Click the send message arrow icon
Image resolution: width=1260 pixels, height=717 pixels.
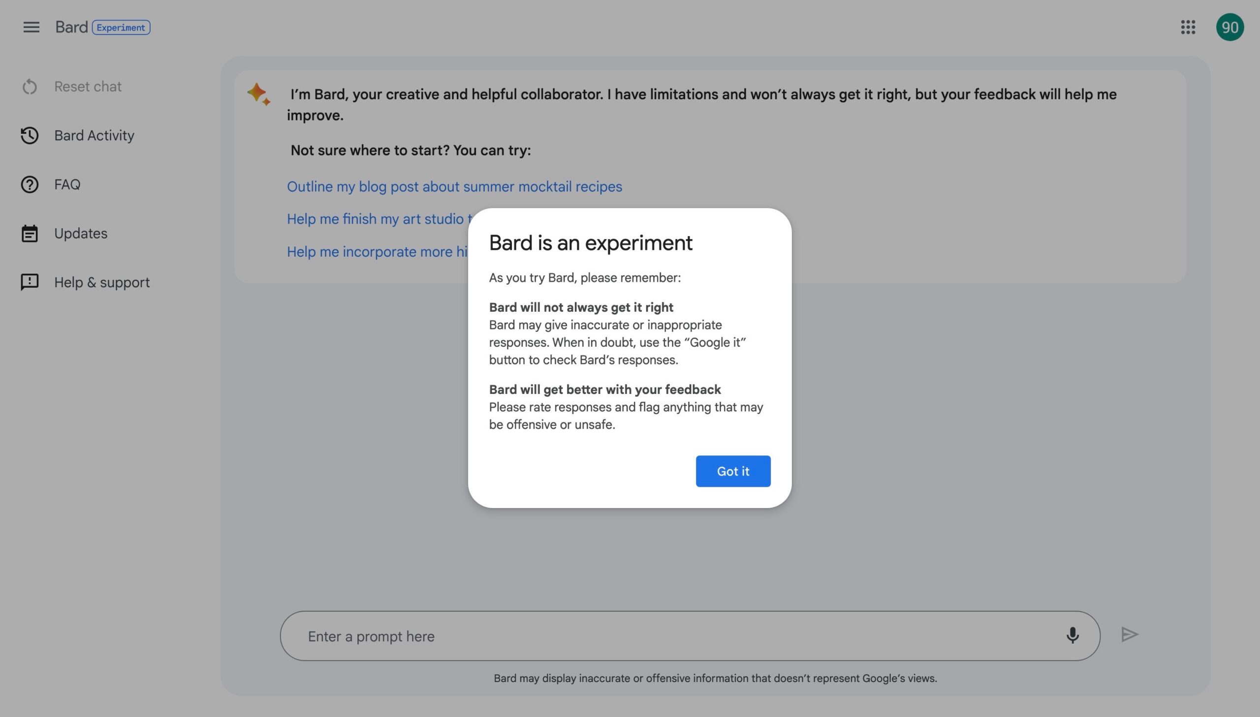pyautogui.click(x=1130, y=634)
